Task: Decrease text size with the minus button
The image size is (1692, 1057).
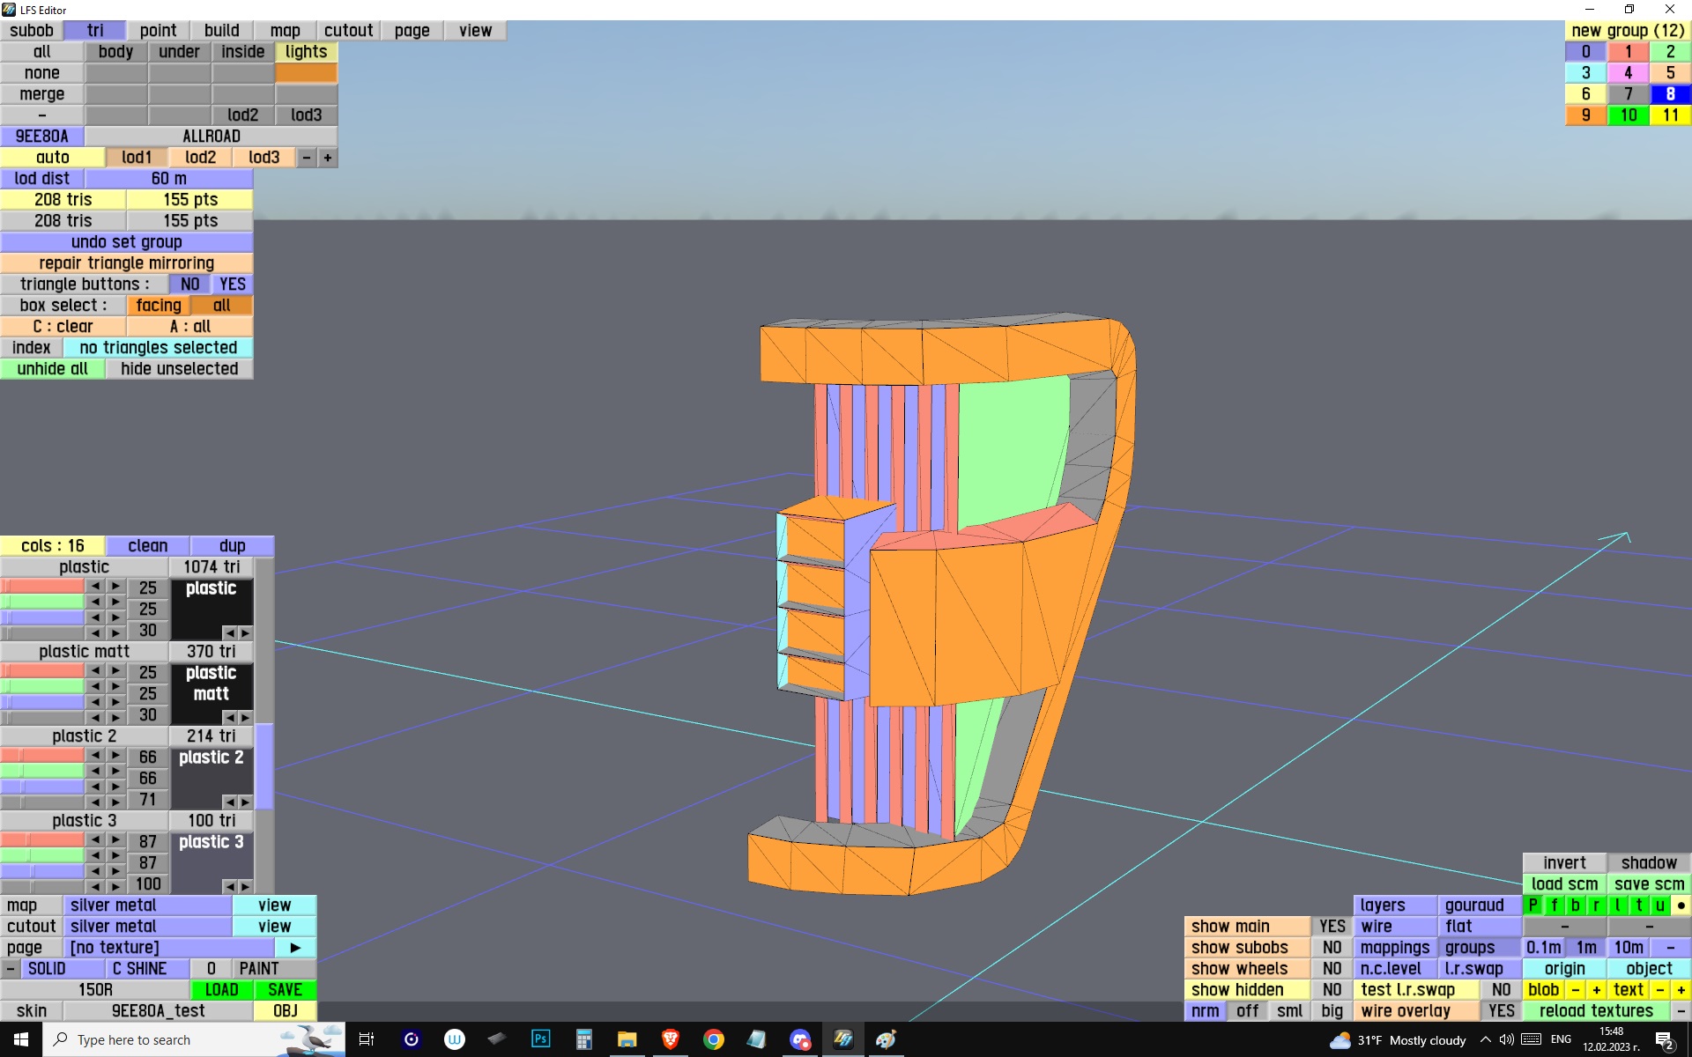Action: pyautogui.click(x=1659, y=990)
